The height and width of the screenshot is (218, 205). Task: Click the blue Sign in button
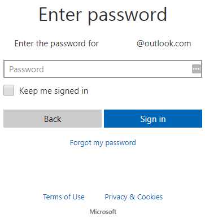153,119
